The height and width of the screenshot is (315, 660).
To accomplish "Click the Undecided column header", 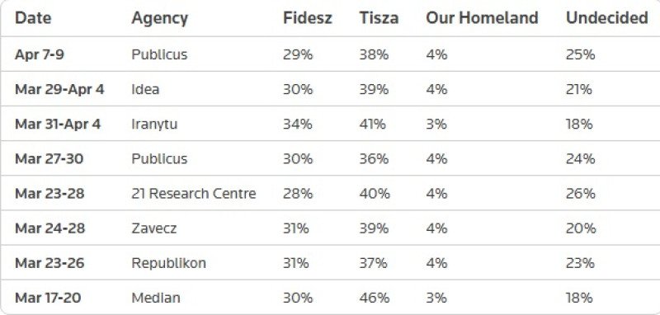I will click(x=606, y=18).
